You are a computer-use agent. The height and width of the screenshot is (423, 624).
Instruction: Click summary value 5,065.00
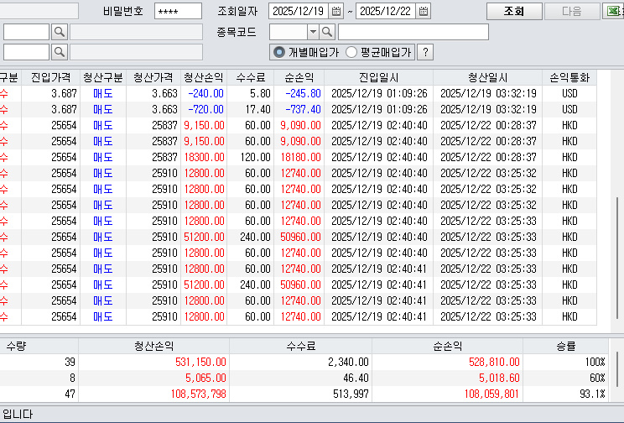(154, 378)
